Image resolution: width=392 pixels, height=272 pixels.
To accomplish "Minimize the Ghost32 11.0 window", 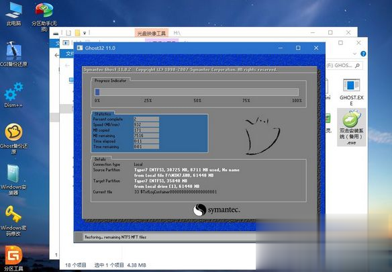I will (281, 48).
